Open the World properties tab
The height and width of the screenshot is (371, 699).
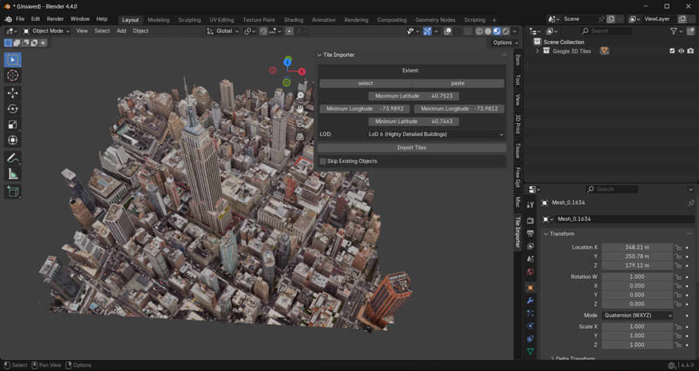pos(530,272)
